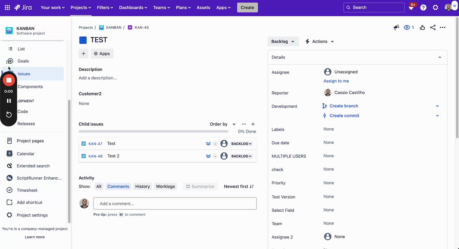Pause the screen recording
This screenshot has width=459, height=249.
coord(9,101)
